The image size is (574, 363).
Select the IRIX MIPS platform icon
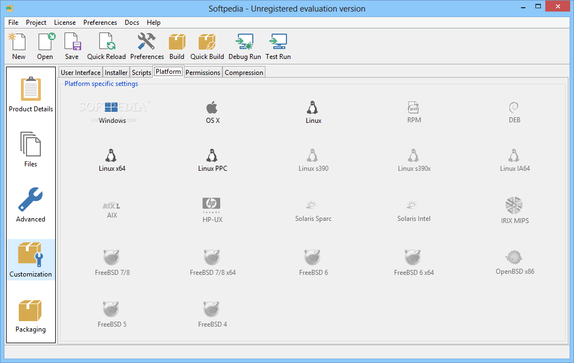[x=515, y=210]
